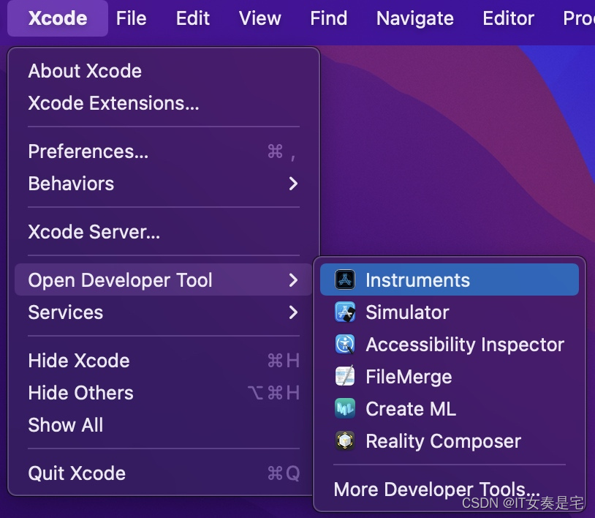This screenshot has height=518, width=595.
Task: Open the Find menu
Action: click(x=329, y=18)
